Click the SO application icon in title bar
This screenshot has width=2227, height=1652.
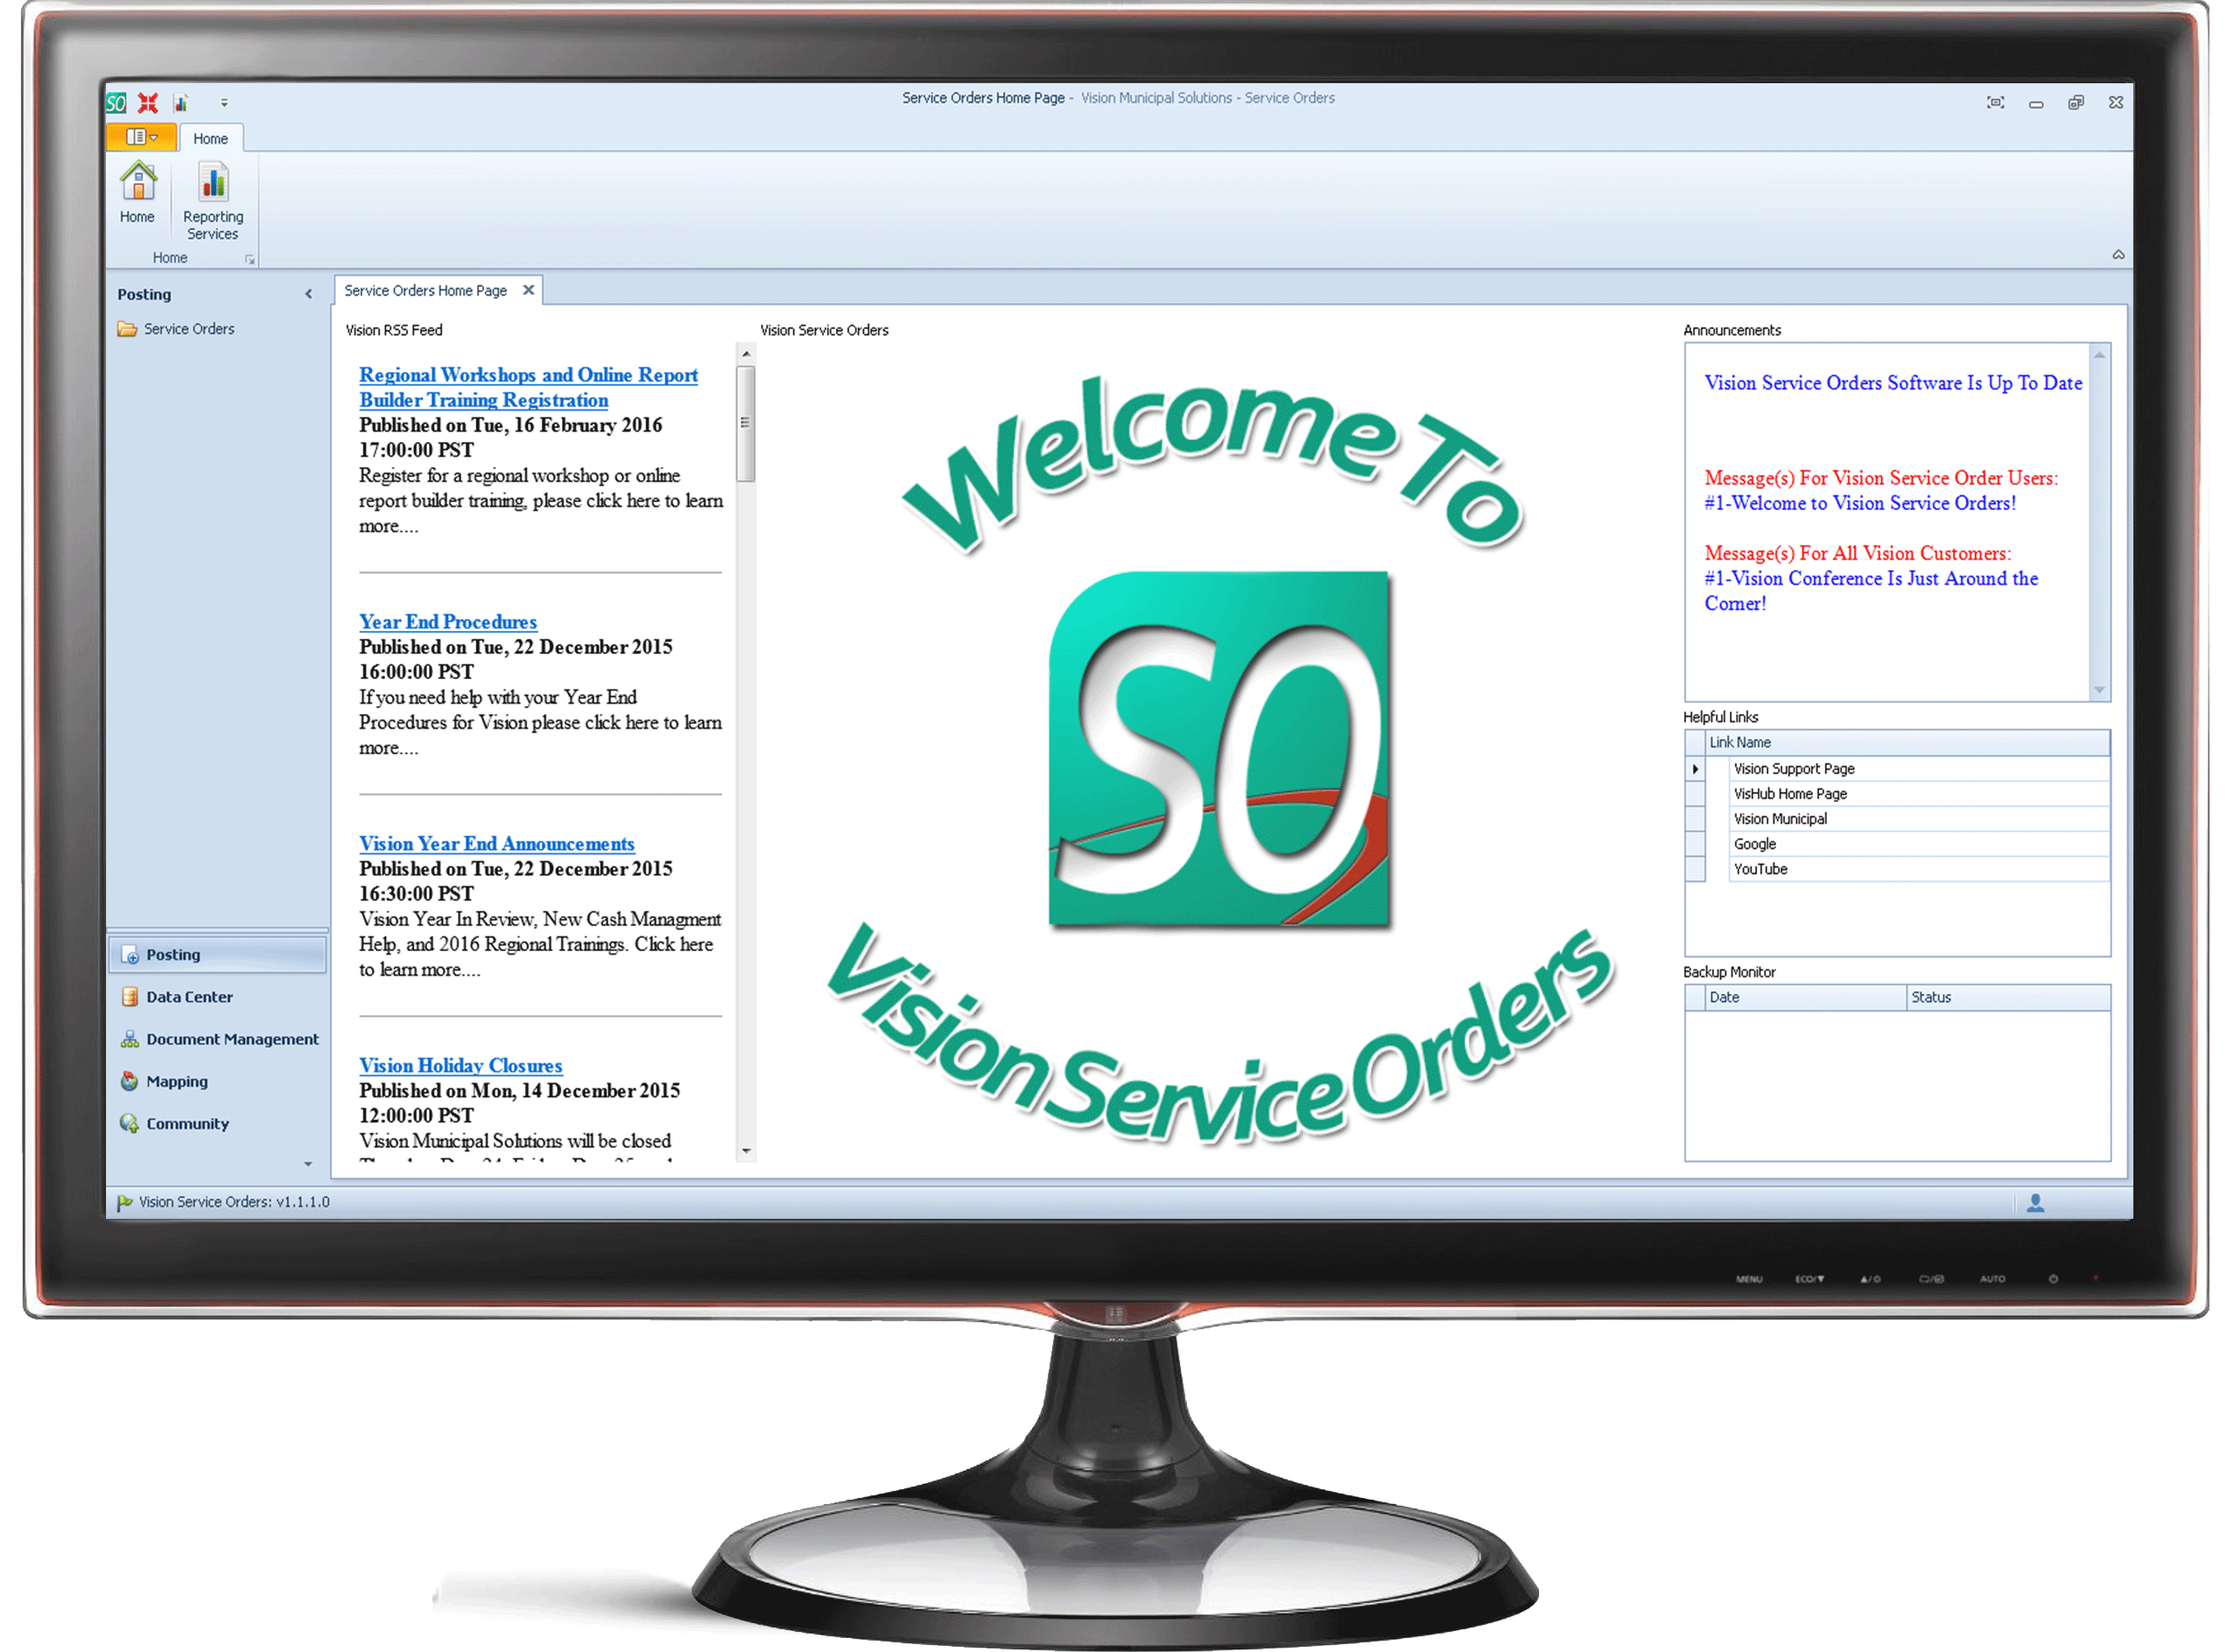[x=116, y=103]
